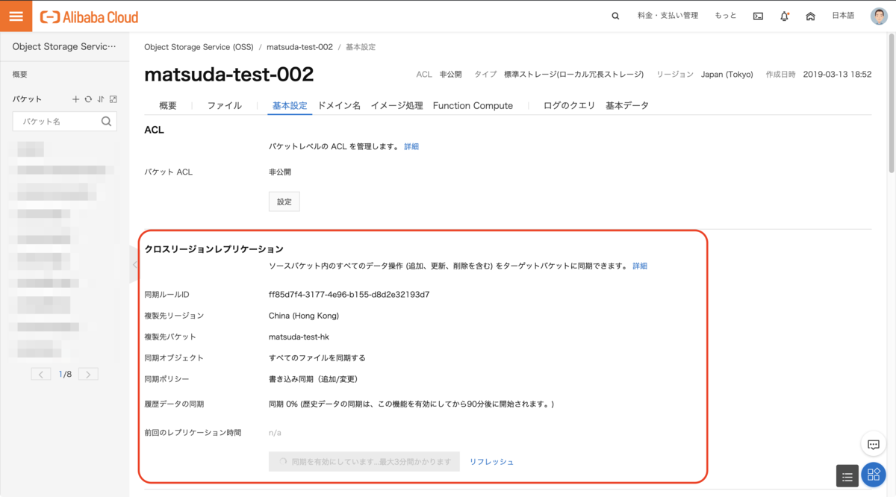Click the リフレッシュ link

(x=491, y=462)
